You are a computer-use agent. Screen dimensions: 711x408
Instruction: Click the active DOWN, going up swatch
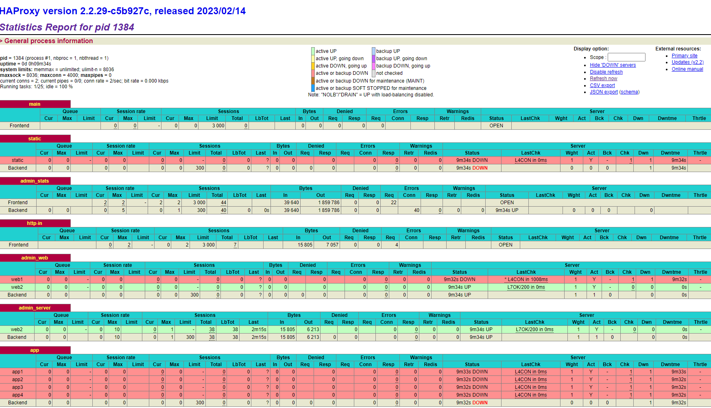[x=313, y=66]
